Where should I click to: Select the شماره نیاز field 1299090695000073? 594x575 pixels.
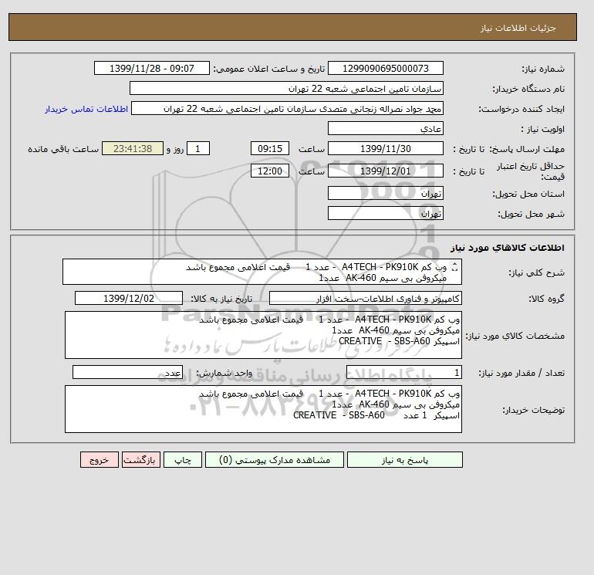386,68
